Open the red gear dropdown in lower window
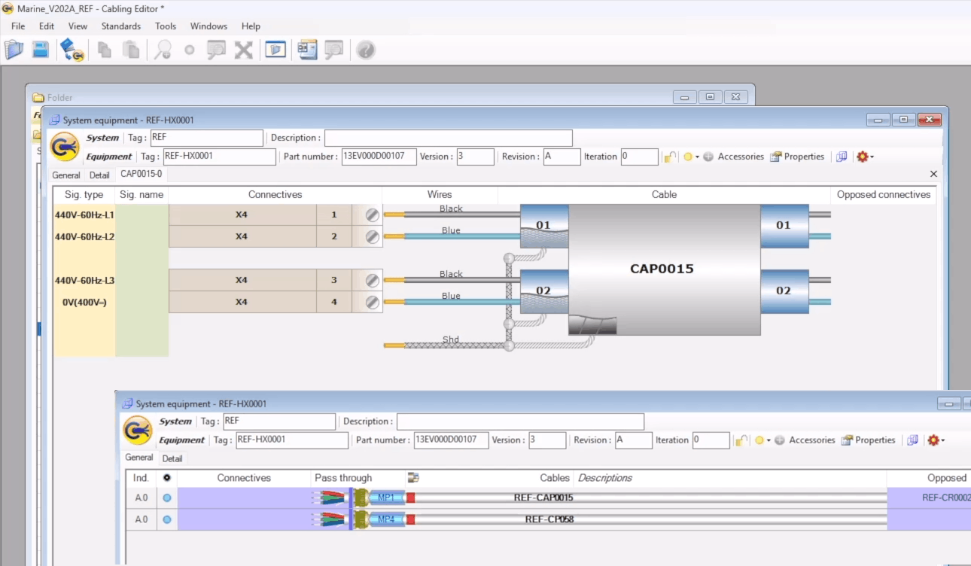Image resolution: width=971 pixels, height=566 pixels. click(936, 440)
